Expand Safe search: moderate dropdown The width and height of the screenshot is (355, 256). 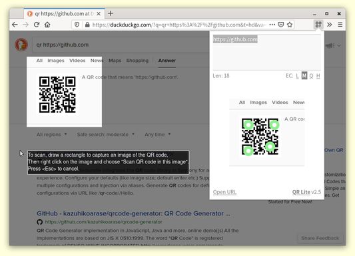[x=105, y=135]
